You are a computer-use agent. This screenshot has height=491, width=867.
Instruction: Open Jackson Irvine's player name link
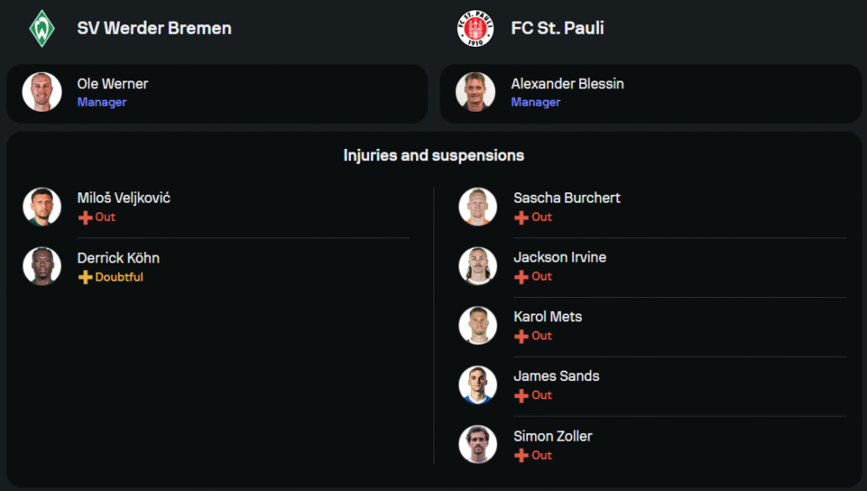coord(559,257)
